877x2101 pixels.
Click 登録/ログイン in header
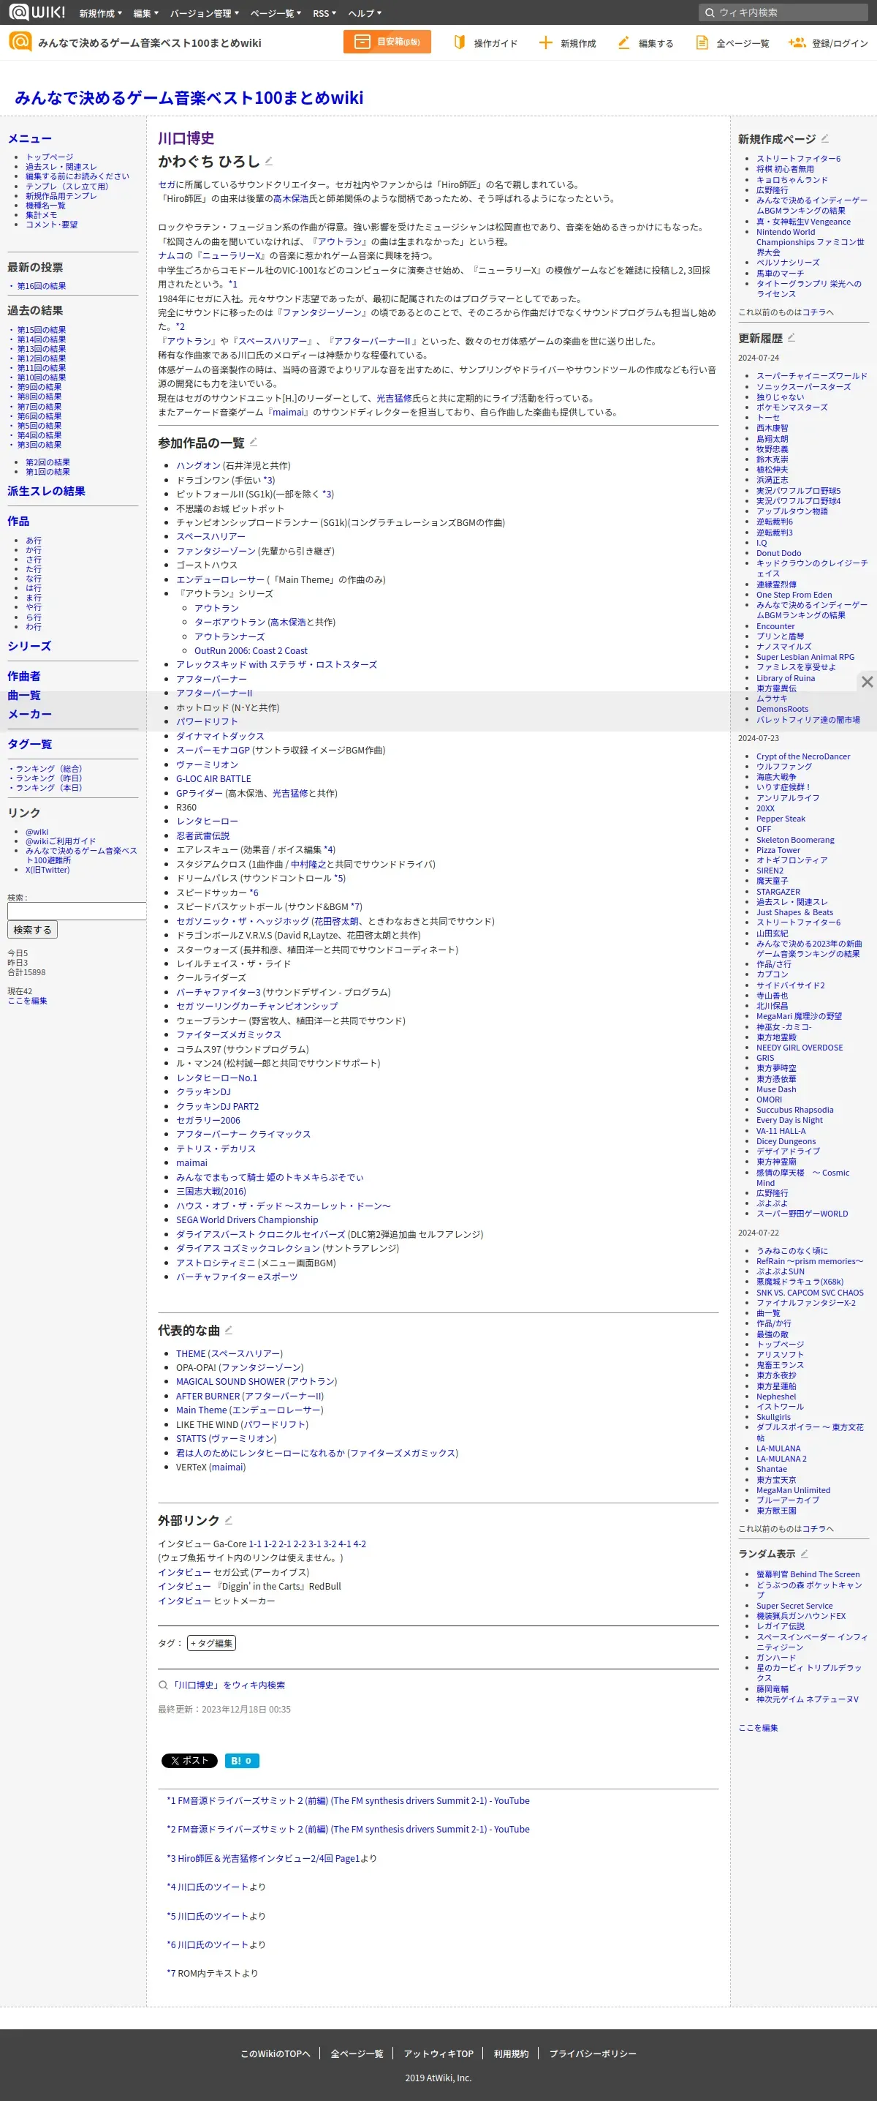click(x=828, y=42)
